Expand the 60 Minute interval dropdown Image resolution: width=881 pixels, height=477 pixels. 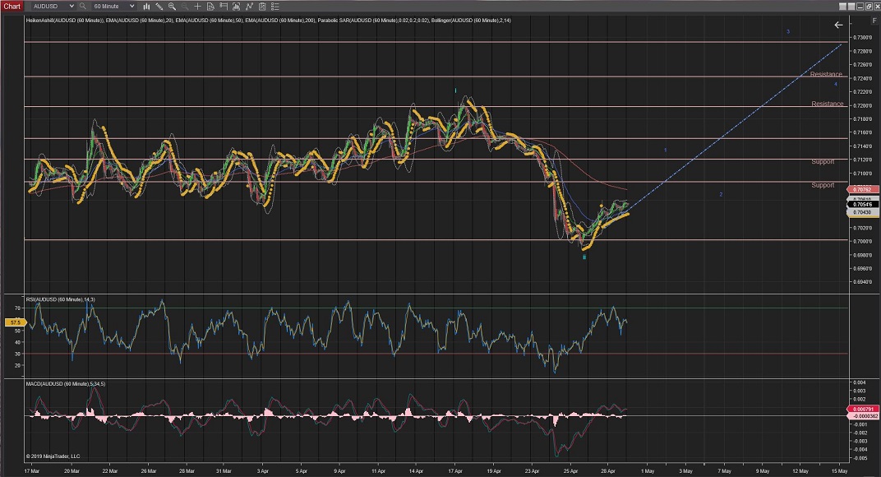tap(113, 6)
